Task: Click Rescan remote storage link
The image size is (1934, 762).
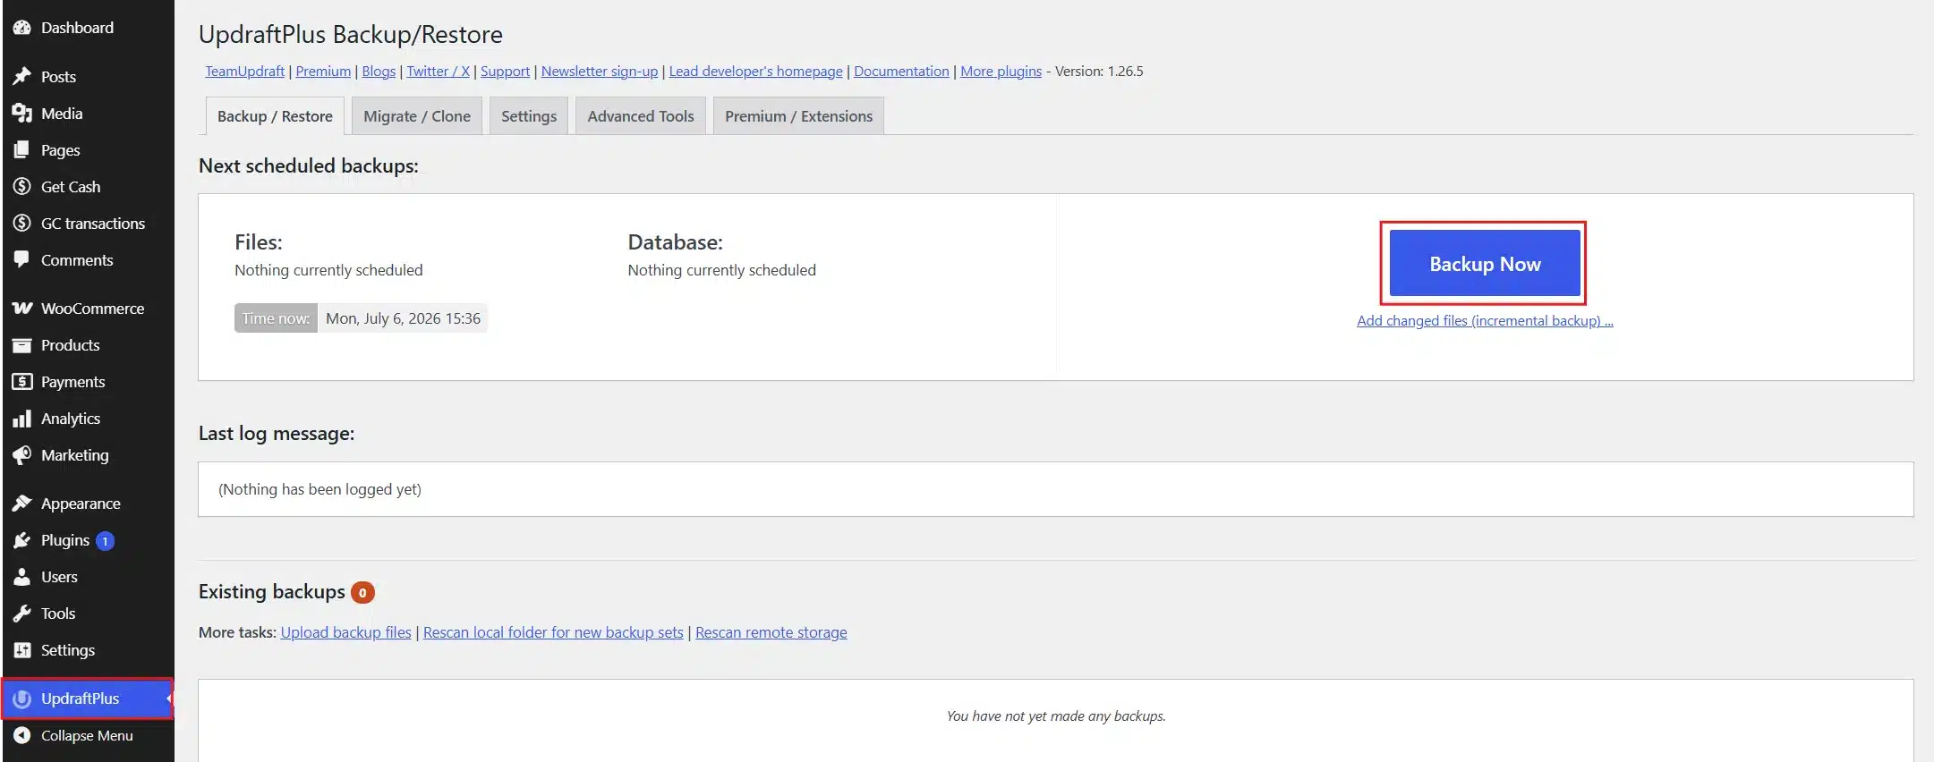Action: 771,632
